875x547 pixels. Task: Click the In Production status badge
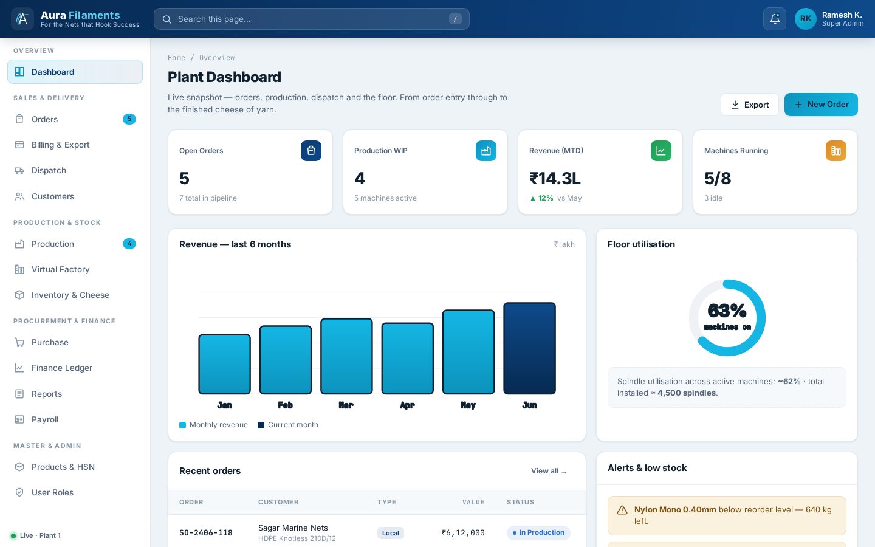tap(538, 533)
